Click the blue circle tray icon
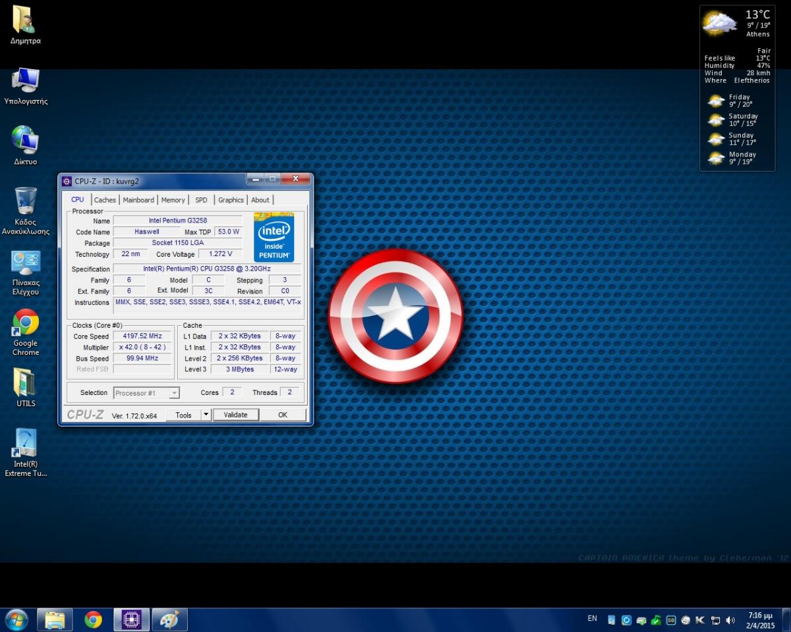Screen dimensions: 791x632 tap(626, 620)
